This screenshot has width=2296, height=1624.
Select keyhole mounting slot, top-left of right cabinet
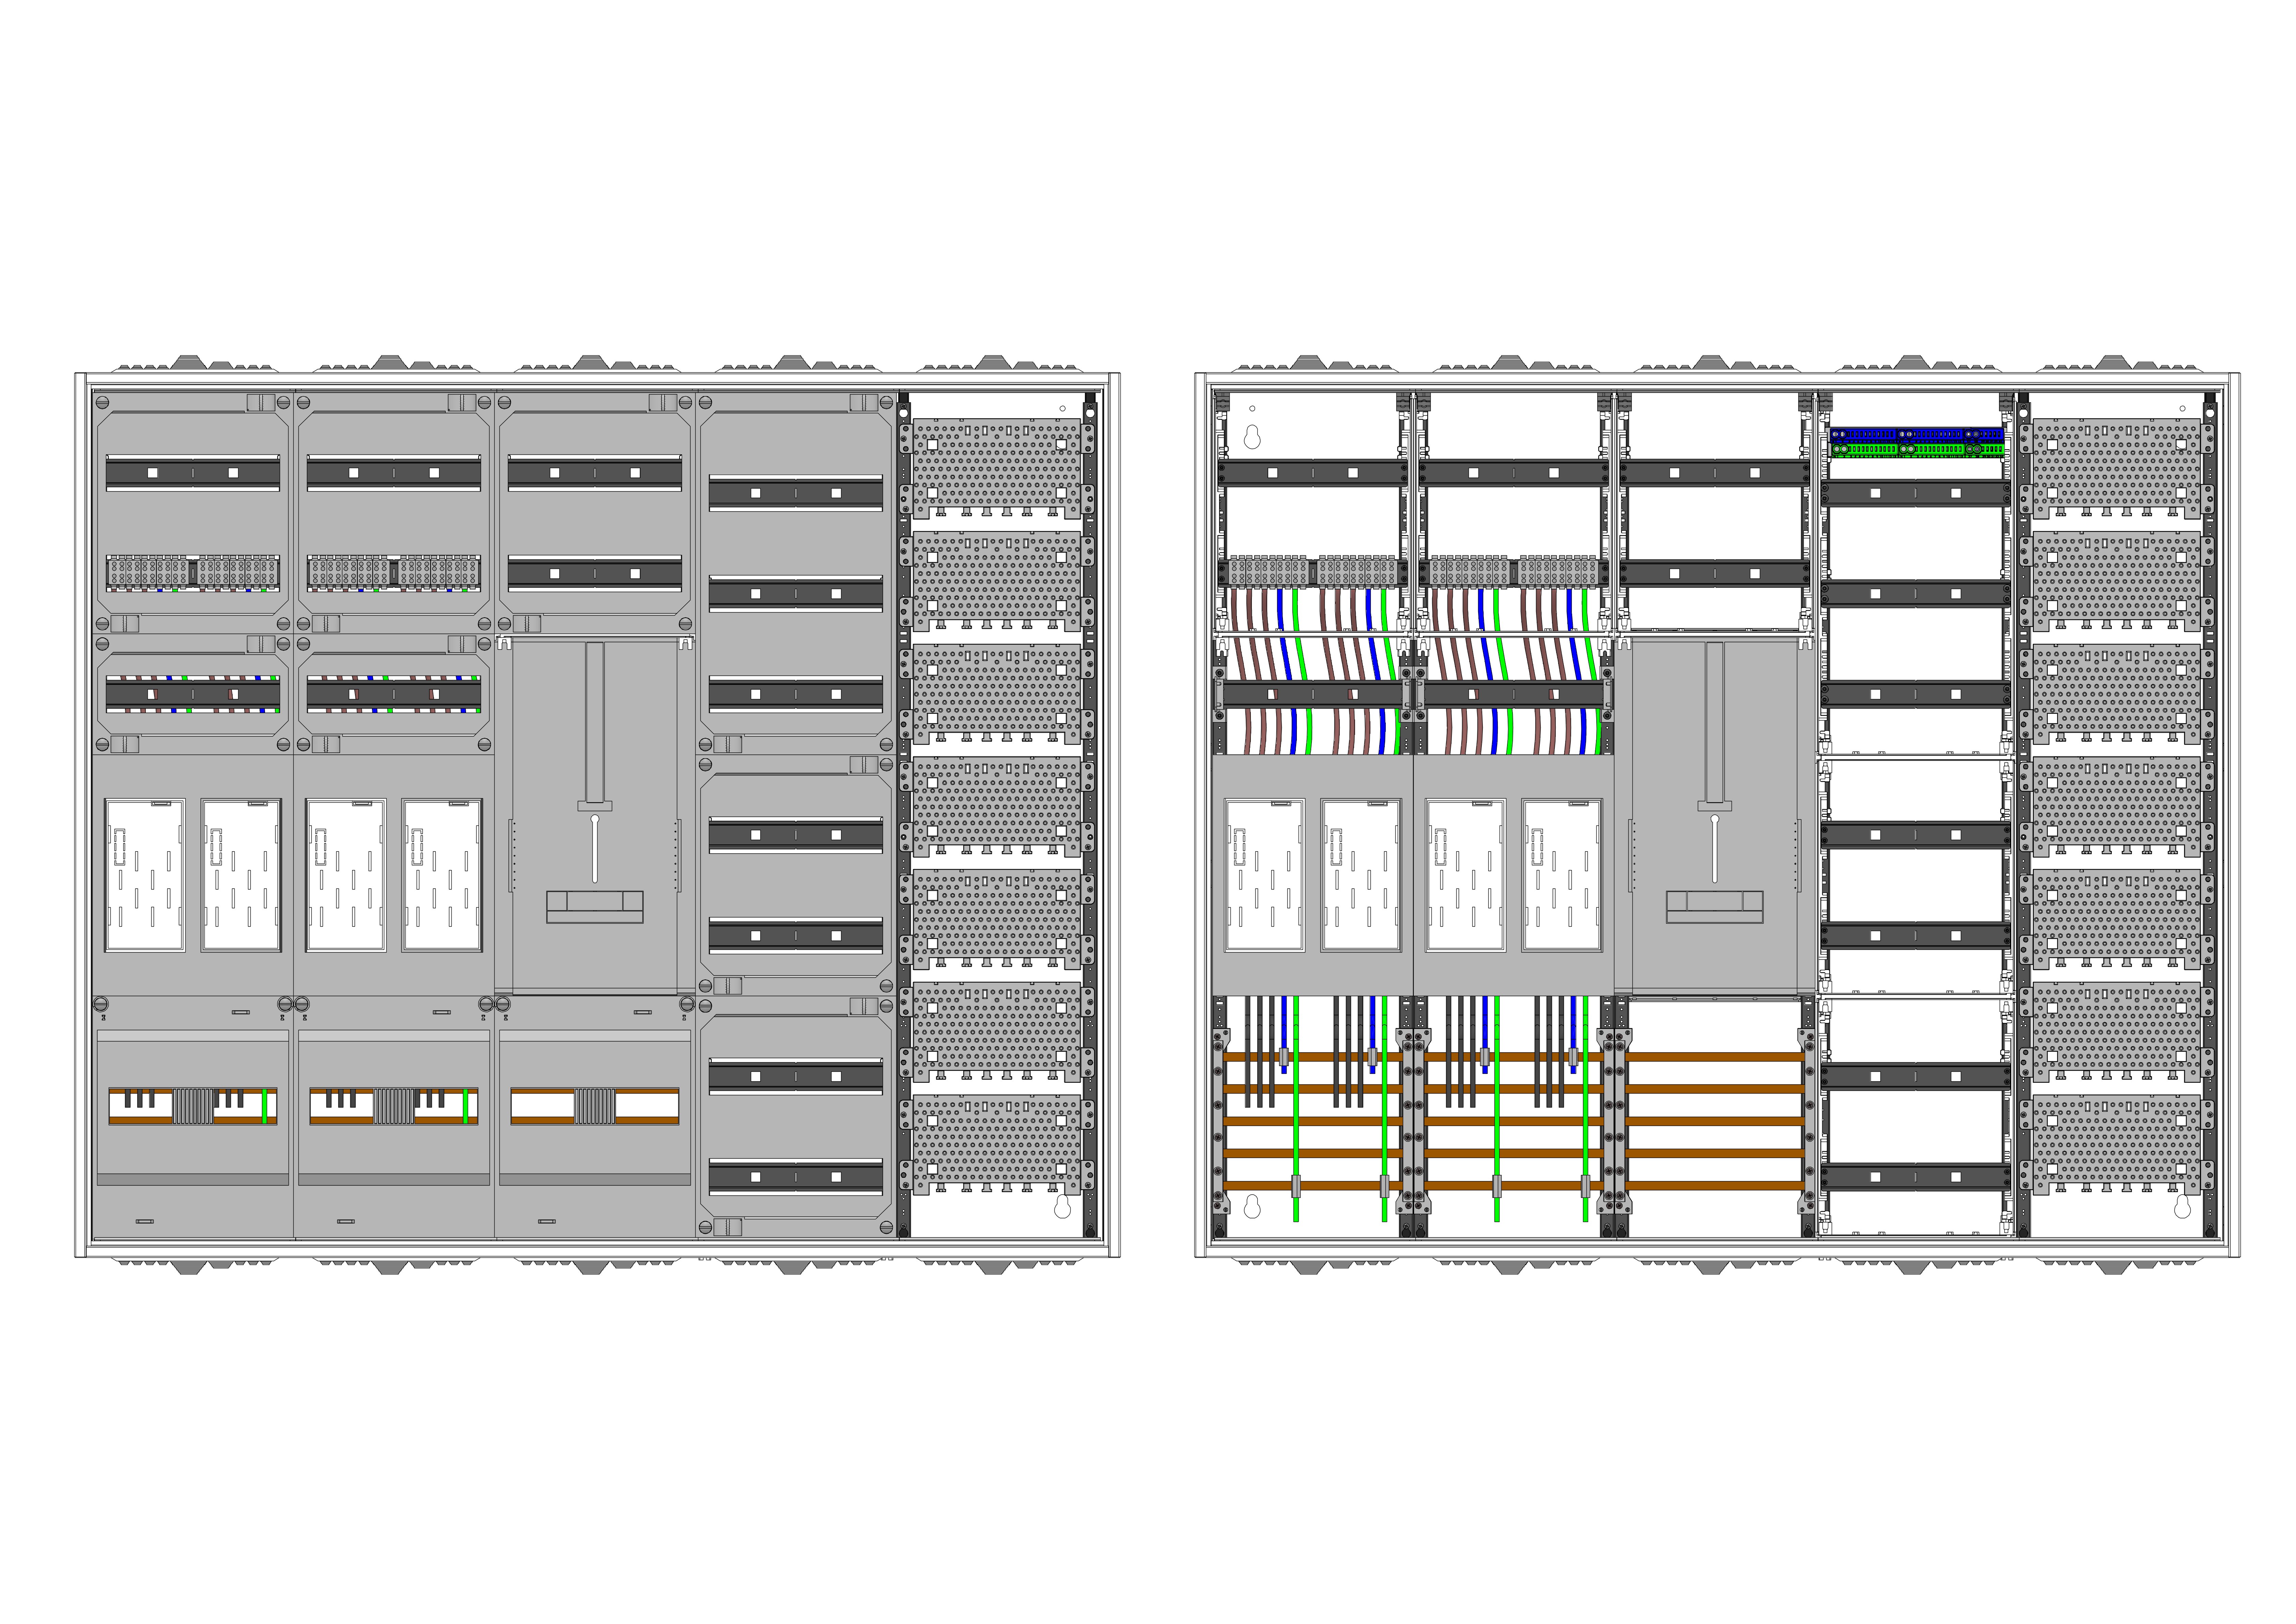coord(1252,437)
